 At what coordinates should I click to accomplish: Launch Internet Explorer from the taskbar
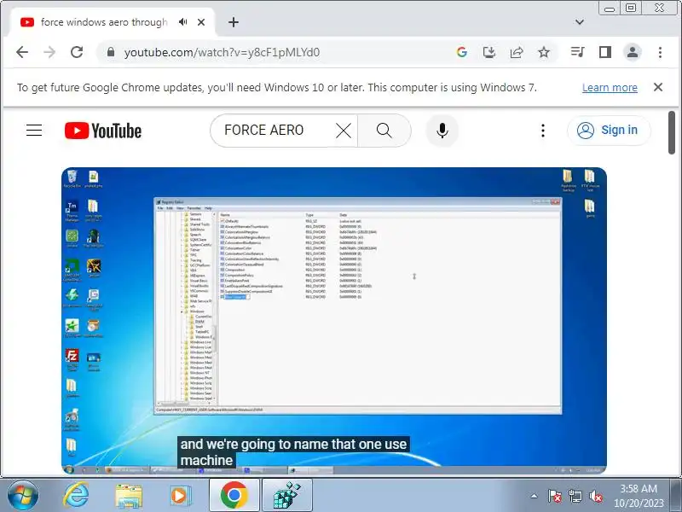tap(76, 496)
